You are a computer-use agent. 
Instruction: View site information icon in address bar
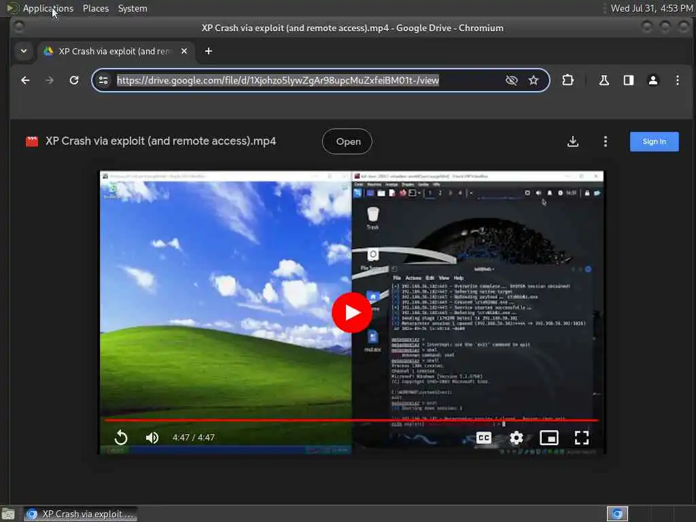coord(103,80)
